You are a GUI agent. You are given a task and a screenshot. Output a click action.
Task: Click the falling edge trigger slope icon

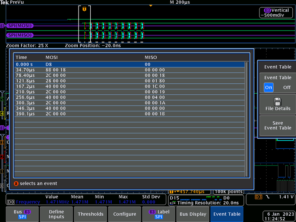click(268, 197)
